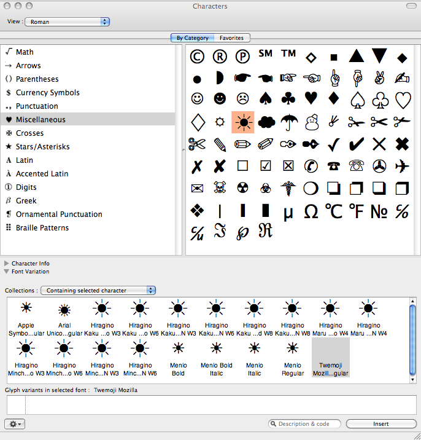Switch to the By Category tab
Image resolution: width=421 pixels, height=440 pixels.
(x=192, y=38)
